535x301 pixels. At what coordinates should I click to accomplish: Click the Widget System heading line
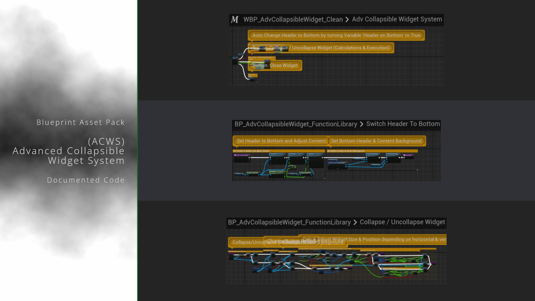86,161
